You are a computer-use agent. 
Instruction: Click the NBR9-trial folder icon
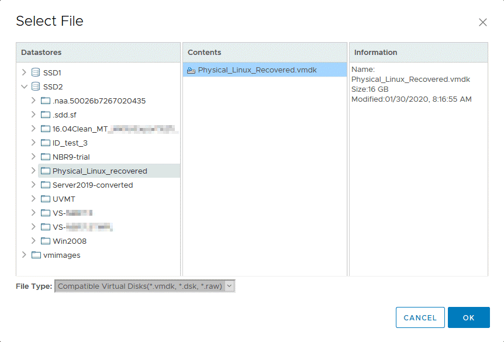pyautogui.click(x=46, y=157)
